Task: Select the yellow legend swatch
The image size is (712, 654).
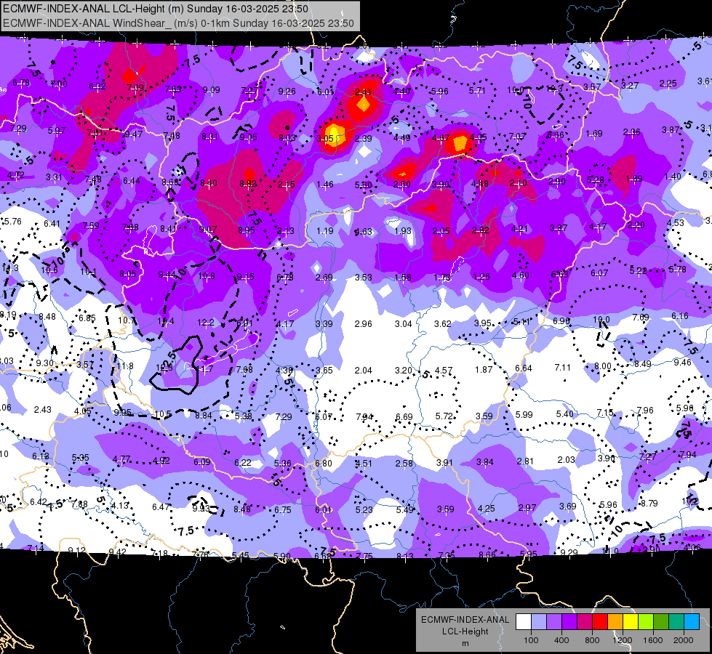Action: pyautogui.click(x=631, y=622)
